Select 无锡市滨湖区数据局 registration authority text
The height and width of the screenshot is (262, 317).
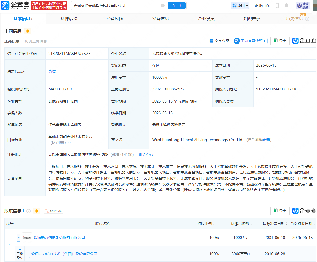pos(169,125)
